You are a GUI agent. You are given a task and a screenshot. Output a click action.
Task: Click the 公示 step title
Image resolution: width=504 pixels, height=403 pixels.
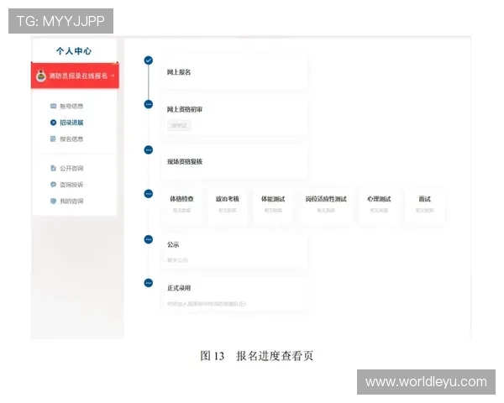tap(173, 244)
